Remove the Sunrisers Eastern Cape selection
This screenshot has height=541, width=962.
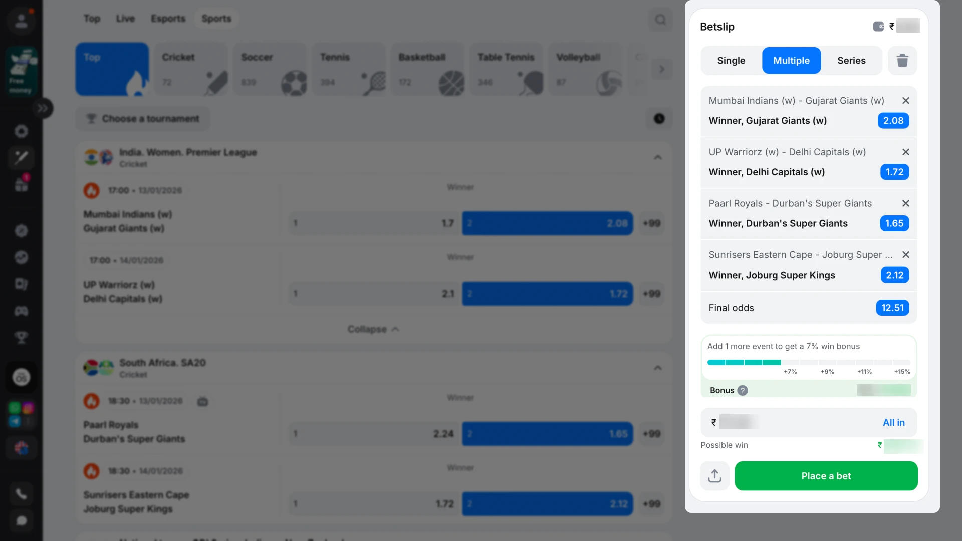click(x=905, y=255)
